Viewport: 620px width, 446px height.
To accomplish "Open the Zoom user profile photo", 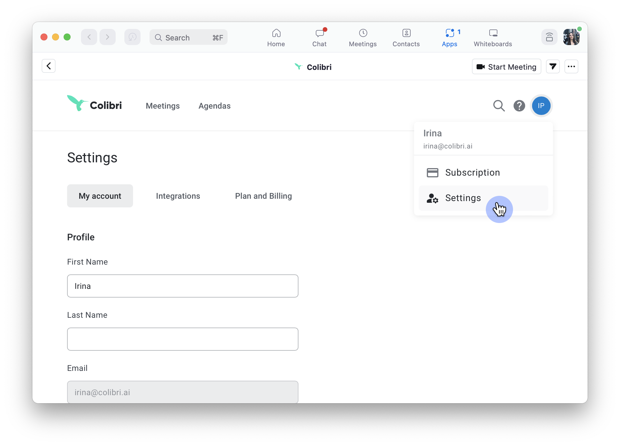I will point(571,37).
